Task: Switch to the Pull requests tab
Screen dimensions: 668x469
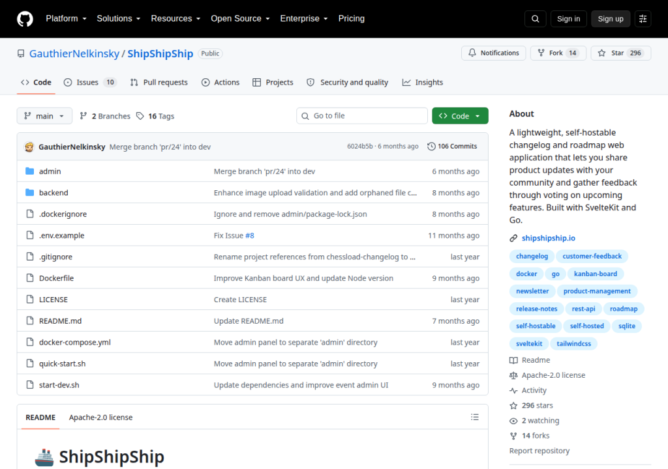Action: click(159, 82)
